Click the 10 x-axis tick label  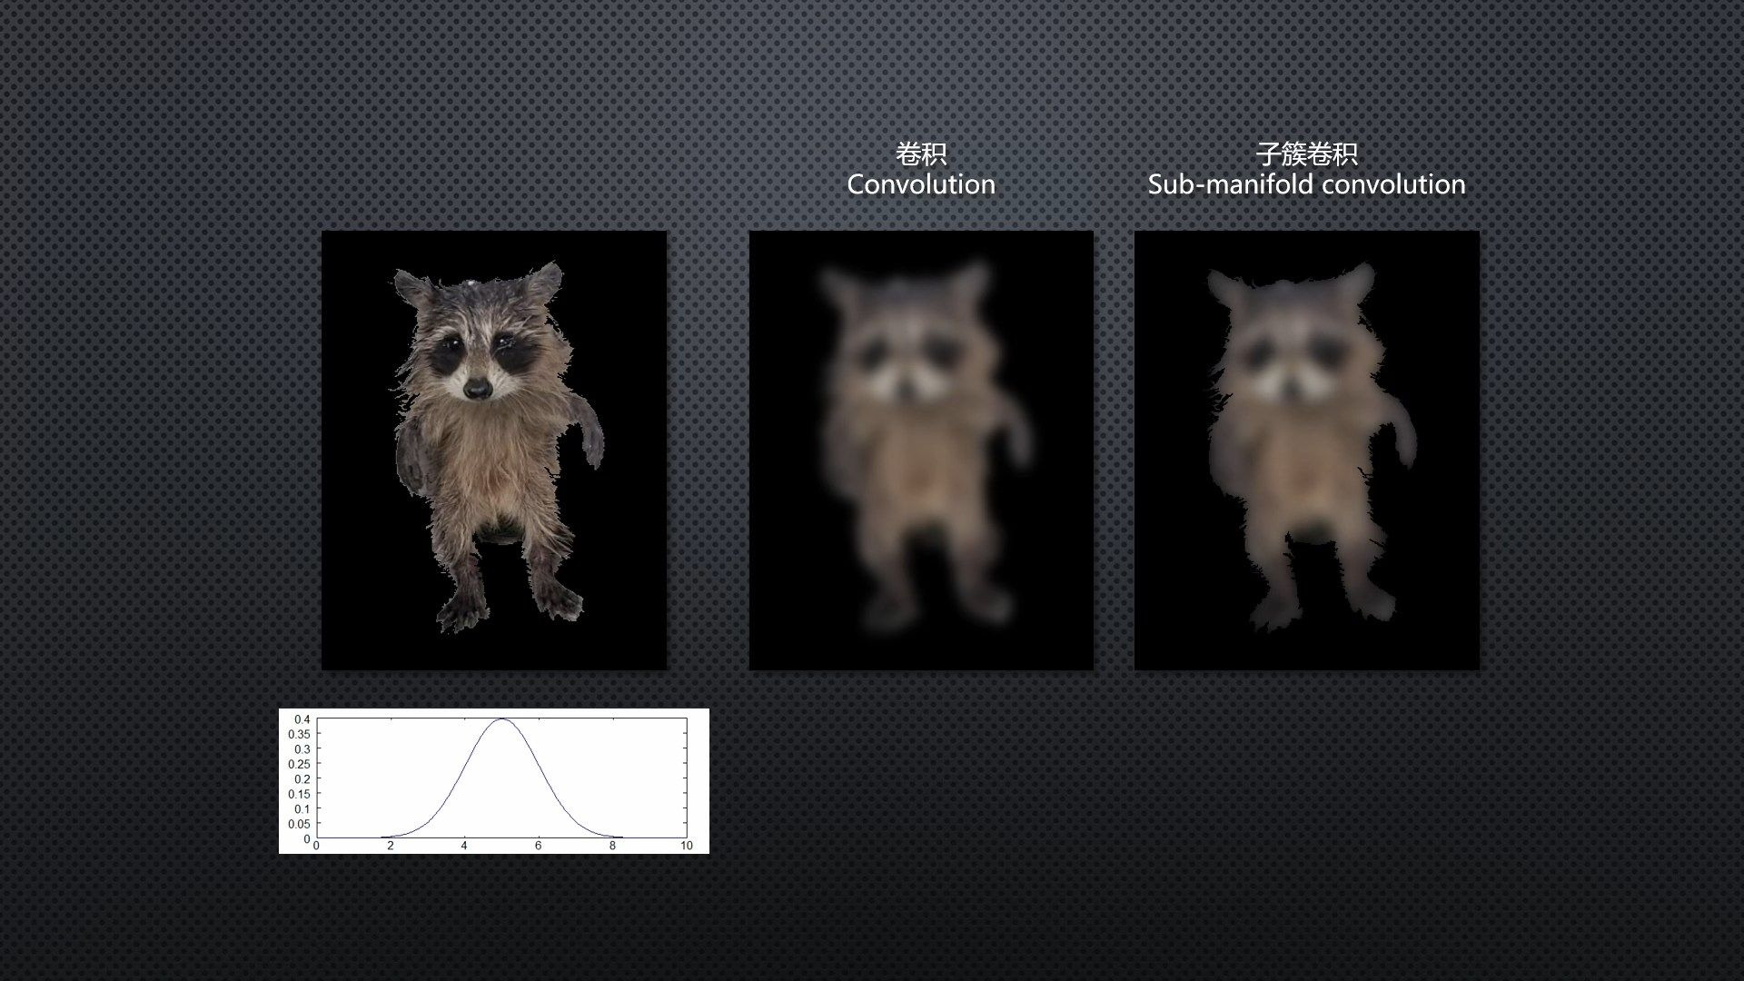687,846
